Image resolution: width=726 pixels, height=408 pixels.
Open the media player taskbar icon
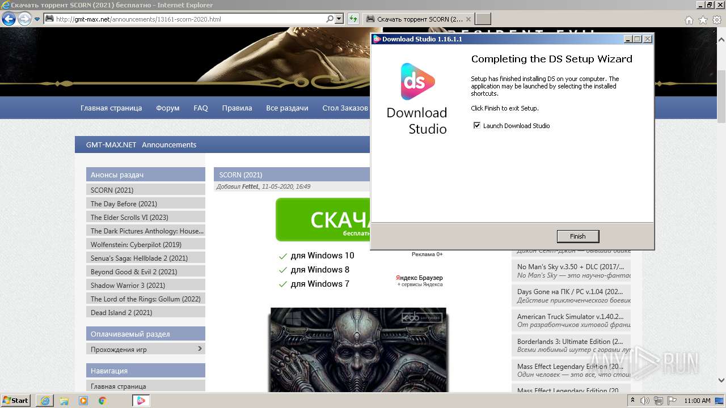[x=83, y=400]
